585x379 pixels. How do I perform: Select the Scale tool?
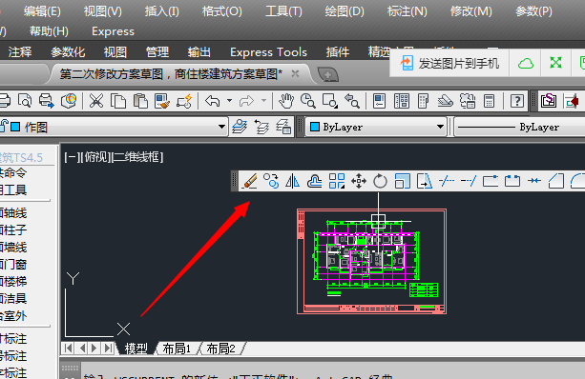(x=402, y=181)
